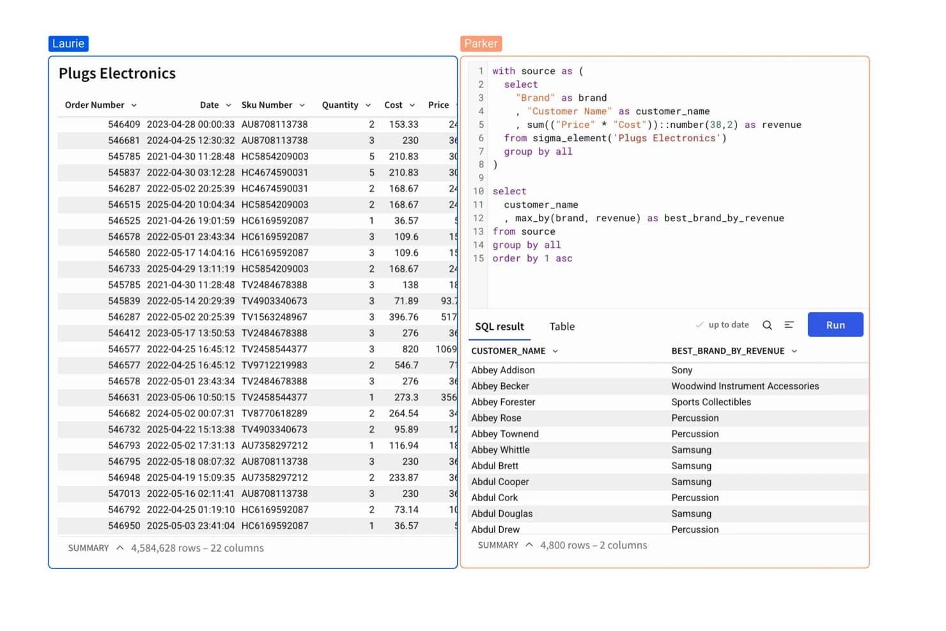
Task: Select order number 546681 cell
Action: 124,140
